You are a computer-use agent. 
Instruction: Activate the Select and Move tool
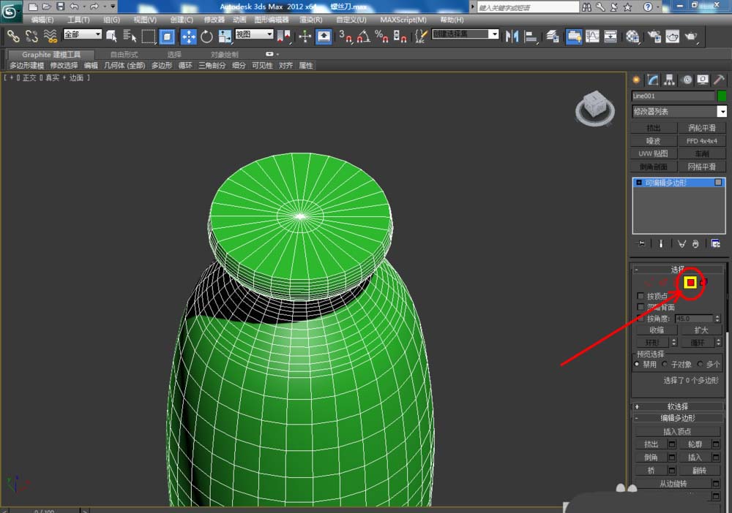pyautogui.click(x=188, y=37)
